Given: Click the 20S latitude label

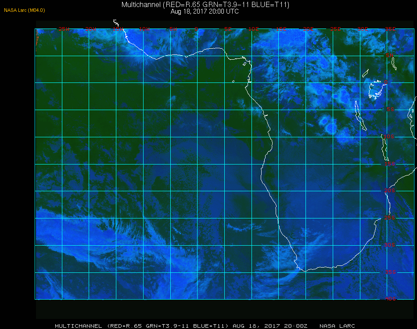Looking at the screenshot, I should click(x=390, y=190).
